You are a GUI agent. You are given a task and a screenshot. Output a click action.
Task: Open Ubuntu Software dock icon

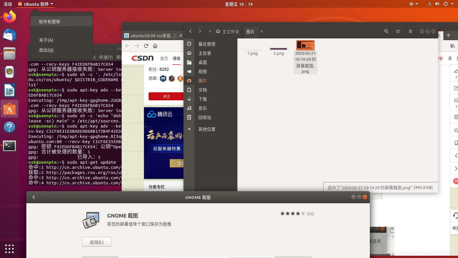coord(9,109)
